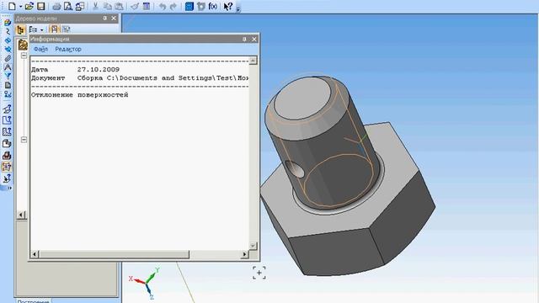
Task: Click the information window scroll up arrow
Action: pos(253,61)
